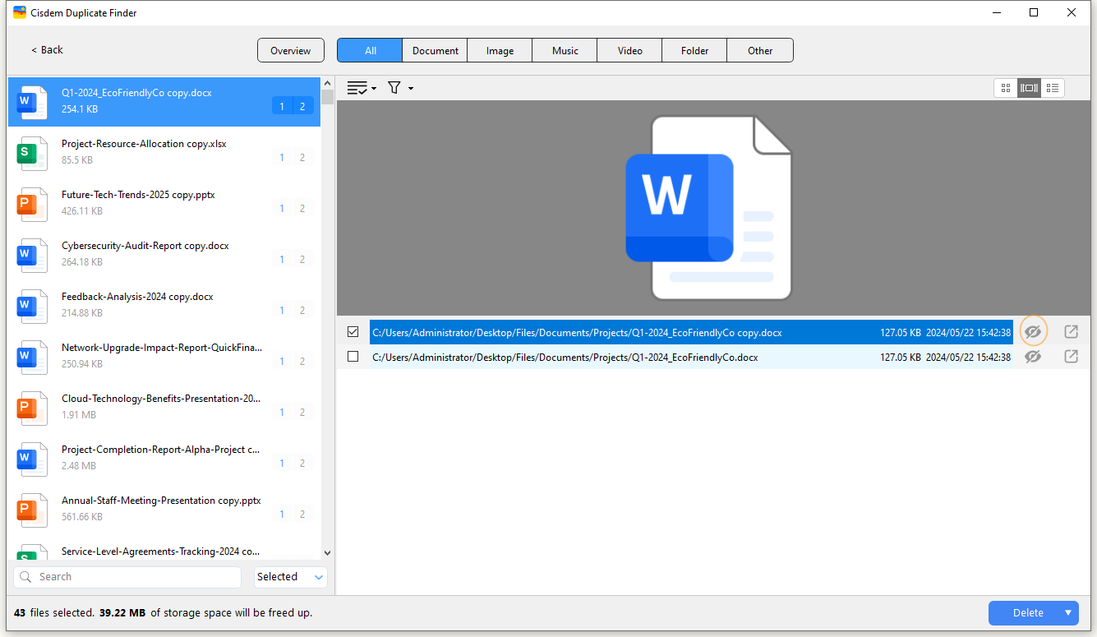Open the Selected dropdown next to search
1097x637 pixels.
291,577
